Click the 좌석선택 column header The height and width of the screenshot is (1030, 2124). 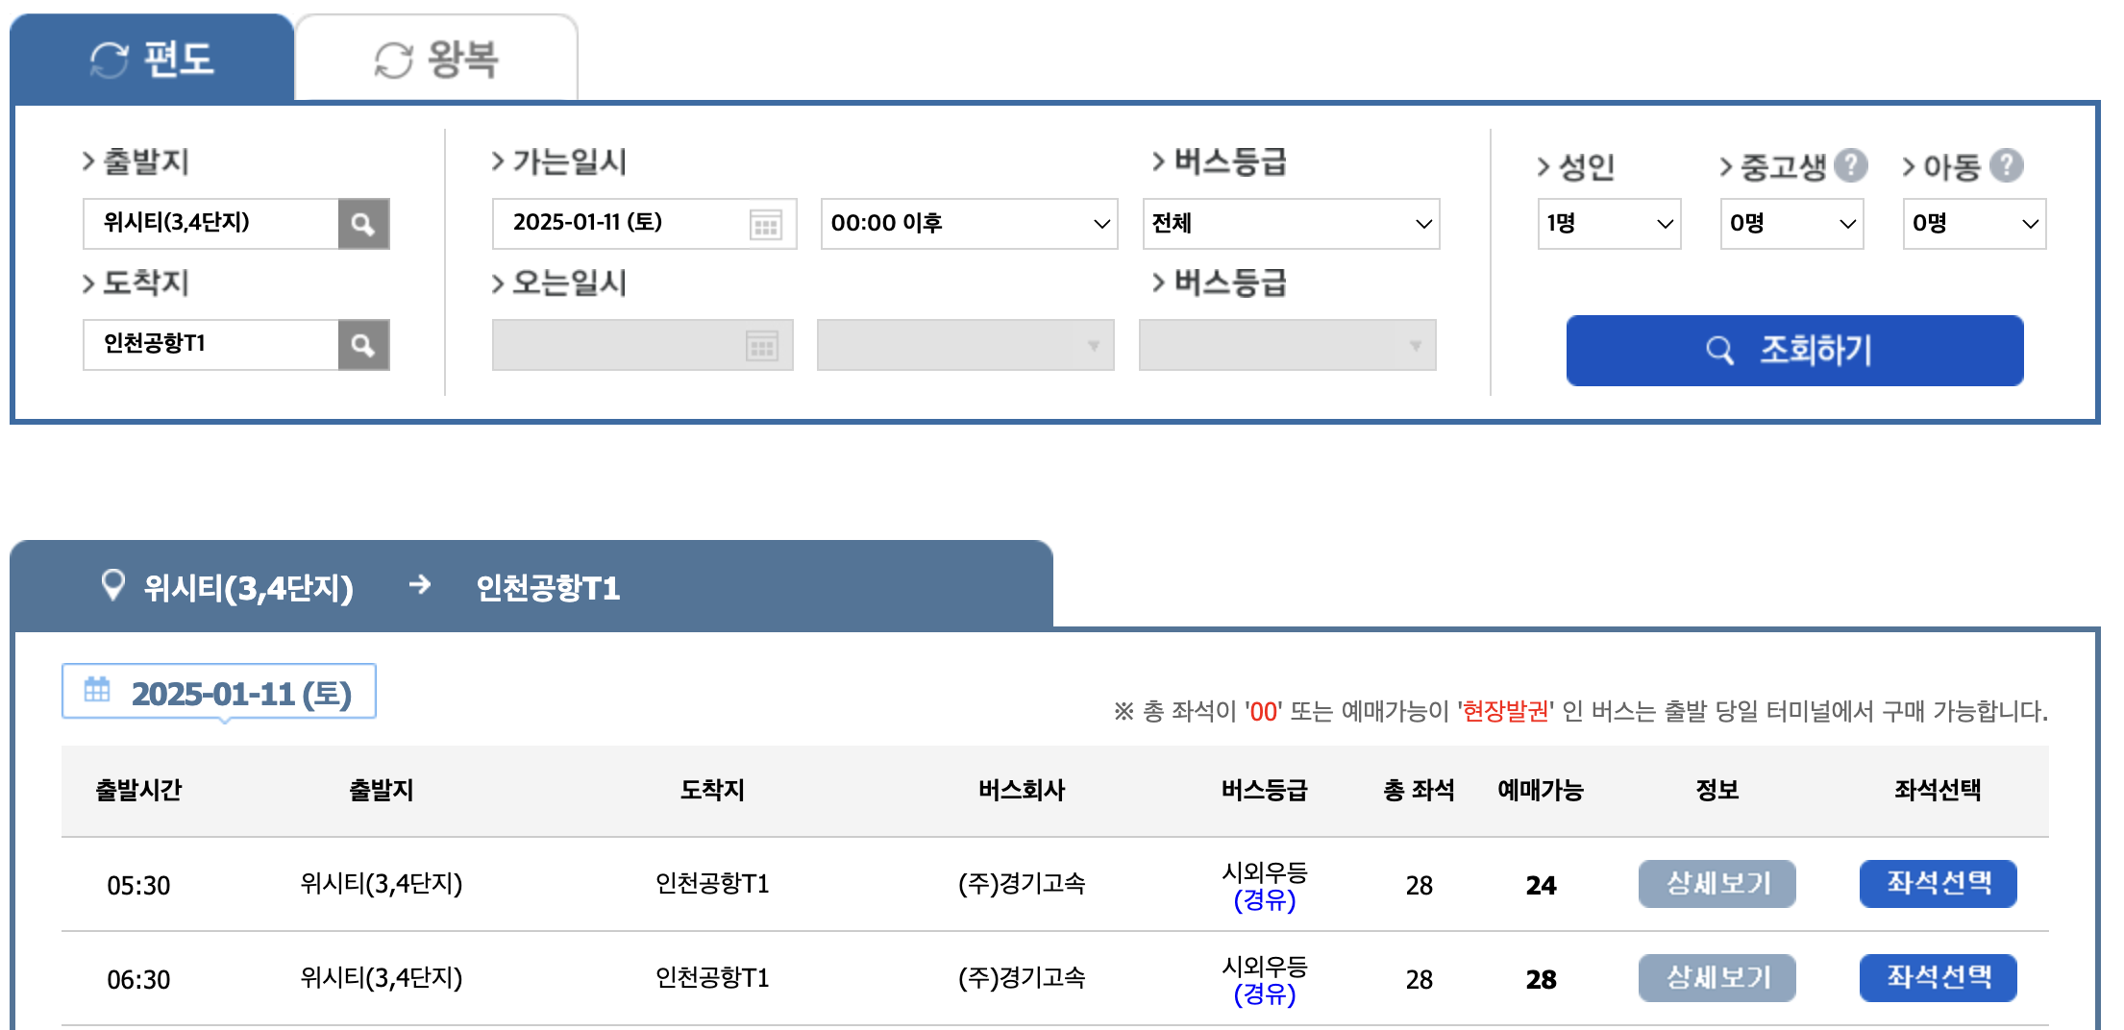[1938, 791]
